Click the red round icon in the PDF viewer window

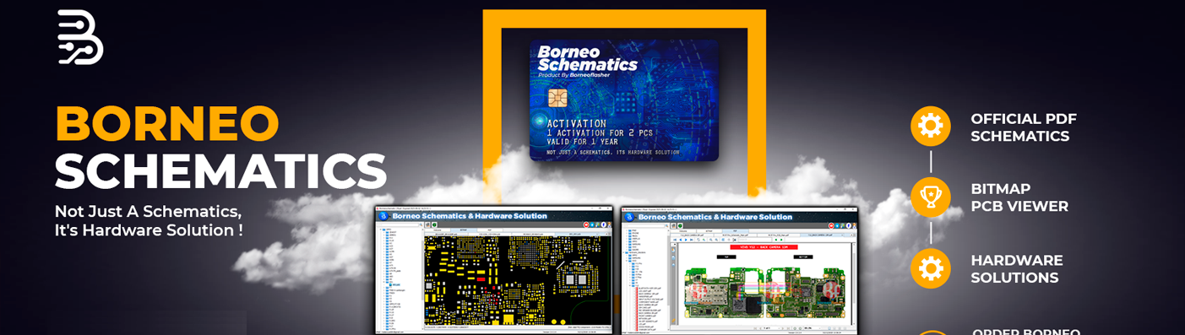pyautogui.click(x=831, y=225)
